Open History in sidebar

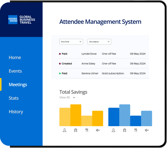point(16,112)
